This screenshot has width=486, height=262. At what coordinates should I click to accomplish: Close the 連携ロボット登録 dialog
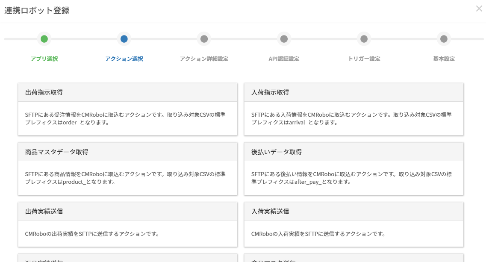click(479, 9)
